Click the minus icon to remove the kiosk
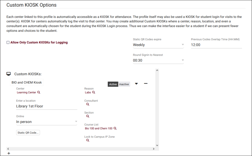This screenshot has width=252, height=156. click(x=146, y=84)
